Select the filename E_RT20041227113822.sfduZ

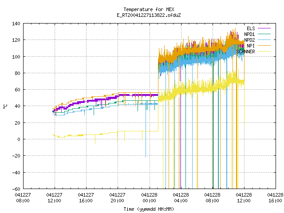(x=149, y=15)
